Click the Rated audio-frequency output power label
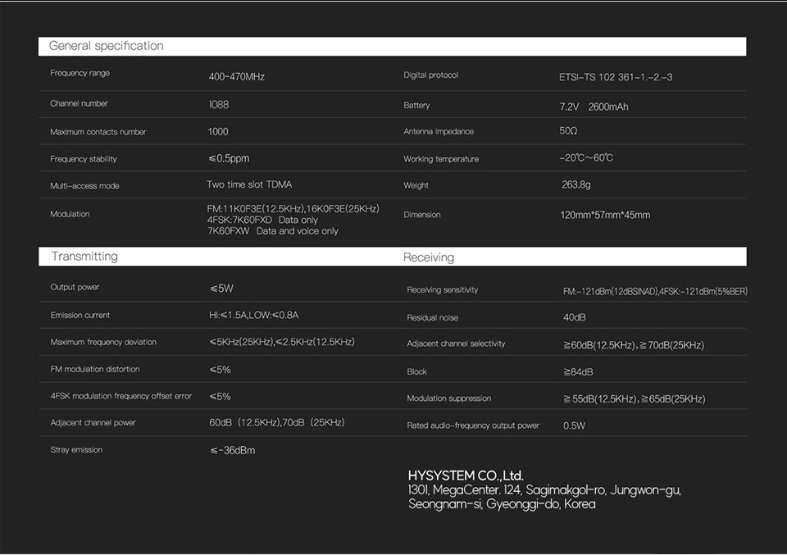 click(x=473, y=425)
